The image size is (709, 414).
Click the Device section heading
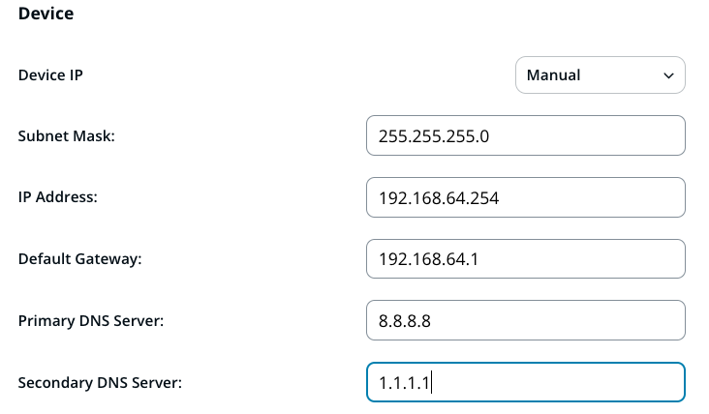point(46,15)
